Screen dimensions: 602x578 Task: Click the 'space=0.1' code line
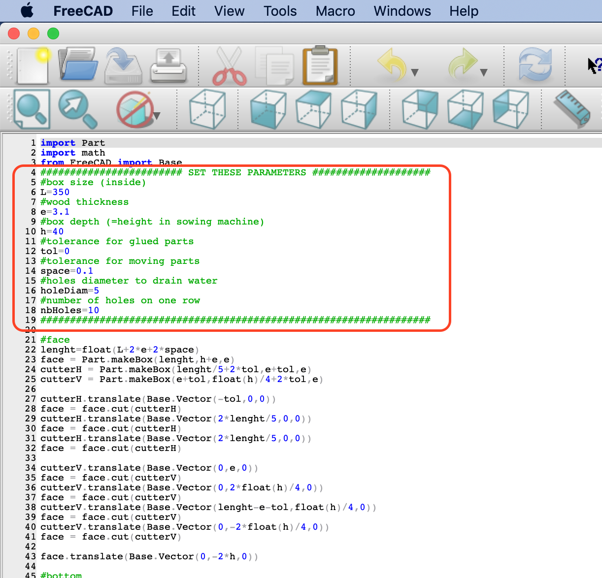(x=67, y=271)
